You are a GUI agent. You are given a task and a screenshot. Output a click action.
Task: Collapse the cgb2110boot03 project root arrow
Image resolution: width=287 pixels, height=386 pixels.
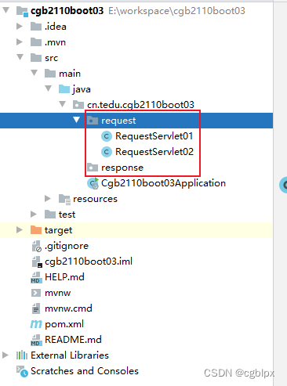pos(5,10)
